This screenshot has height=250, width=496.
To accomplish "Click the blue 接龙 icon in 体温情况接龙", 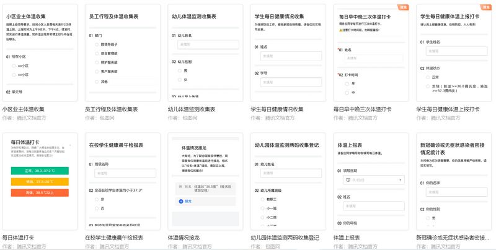I will [180, 201].
